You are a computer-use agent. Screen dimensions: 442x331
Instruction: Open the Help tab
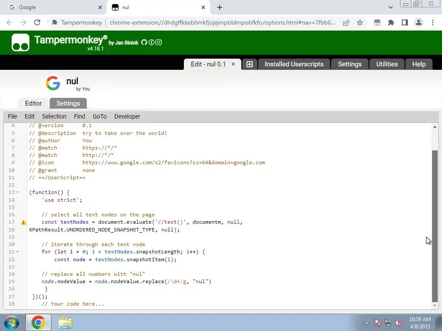click(x=419, y=64)
